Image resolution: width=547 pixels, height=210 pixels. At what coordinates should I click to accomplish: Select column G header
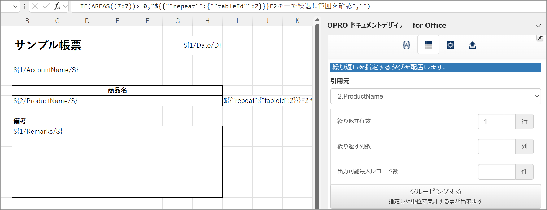[x=177, y=21]
